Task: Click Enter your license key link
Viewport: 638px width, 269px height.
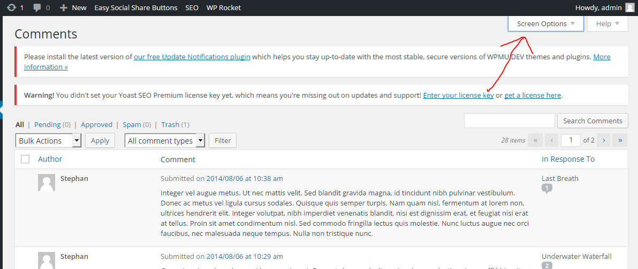Action: (458, 95)
